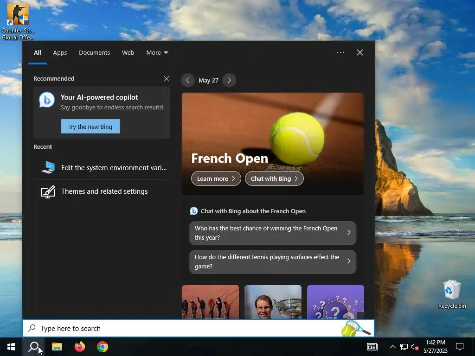Click Chat with Bing about the French Open
The image size is (475, 356).
pos(253,211)
